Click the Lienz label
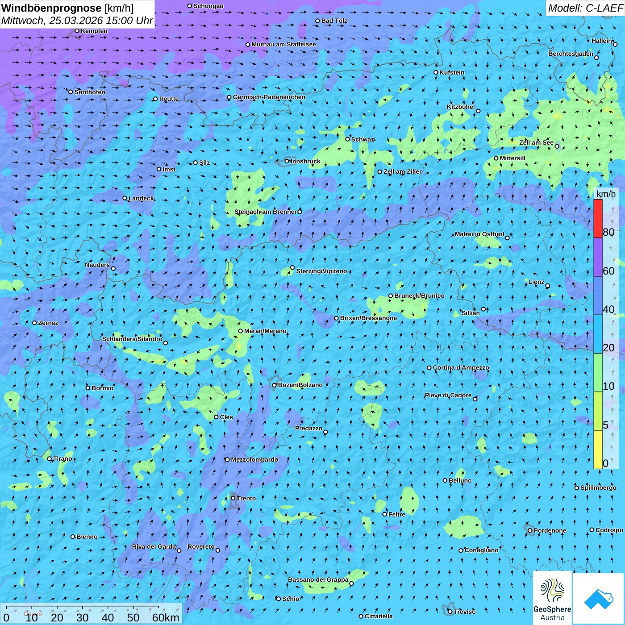Image resolution: width=625 pixels, height=625 pixels. pos(536,282)
